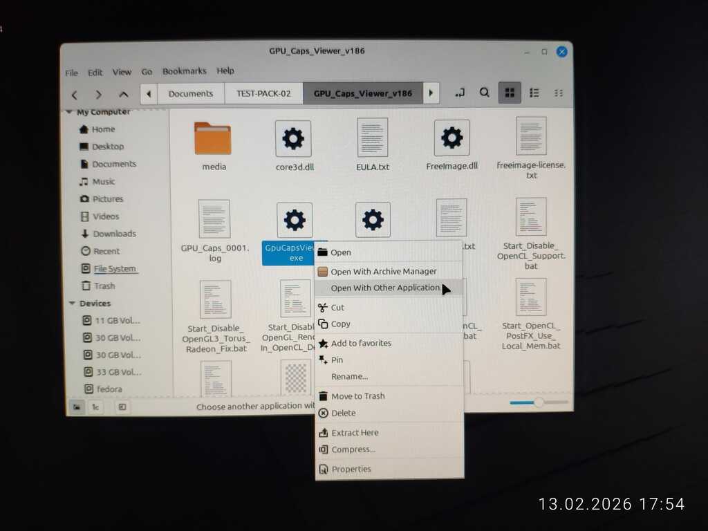Select EULA.txt file icon
Image resolution: width=708 pixels, height=531 pixels.
tap(373, 138)
